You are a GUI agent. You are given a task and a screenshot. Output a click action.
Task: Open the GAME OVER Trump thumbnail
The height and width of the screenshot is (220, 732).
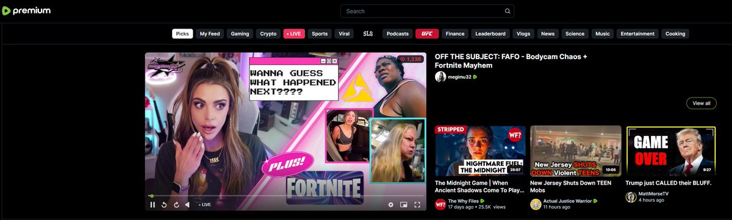tap(671, 151)
